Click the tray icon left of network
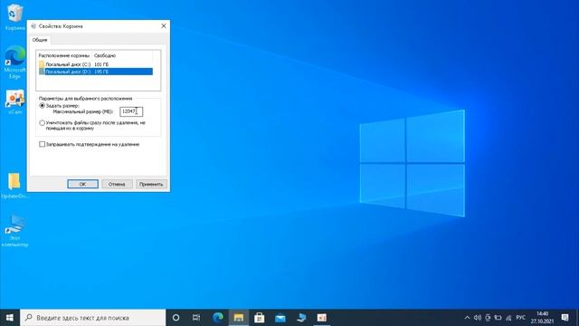Screen dimensions: 579x326 [x=498, y=318]
